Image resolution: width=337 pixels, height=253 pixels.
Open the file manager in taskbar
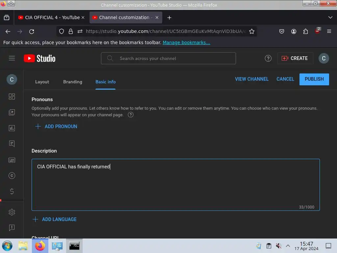(x=23, y=246)
